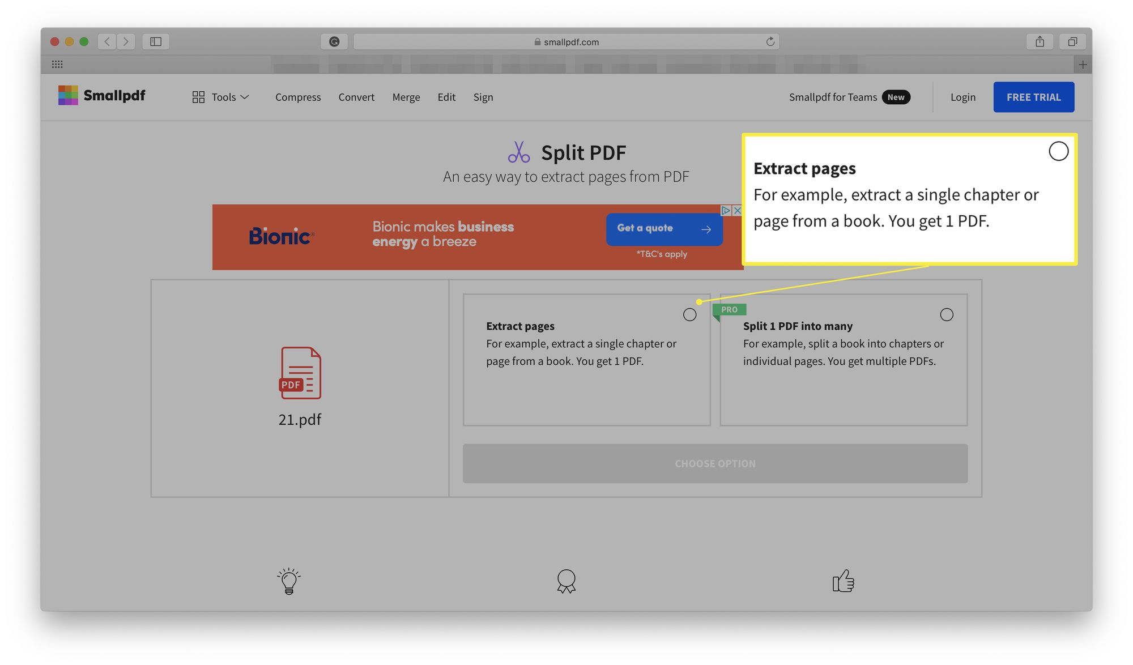Click the lightbulb icon
Image resolution: width=1133 pixels, height=665 pixels.
pos(289,581)
